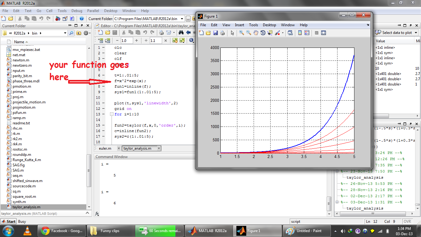Click the MATLAB Start button
Screen dimensions: 421x237
click(9, 222)
